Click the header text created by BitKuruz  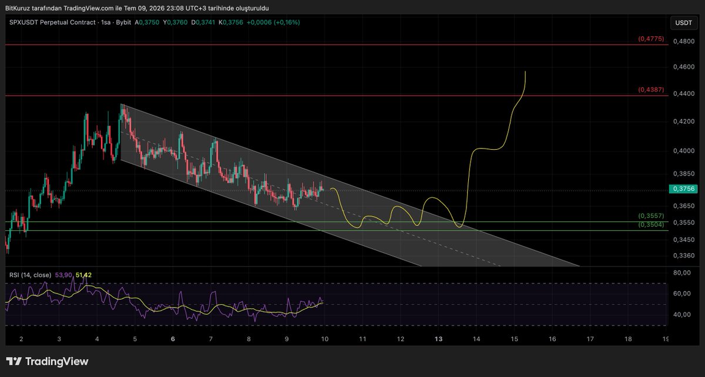coord(137,8)
